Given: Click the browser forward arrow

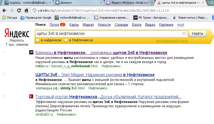Looking at the screenshot, I should tap(12, 11).
